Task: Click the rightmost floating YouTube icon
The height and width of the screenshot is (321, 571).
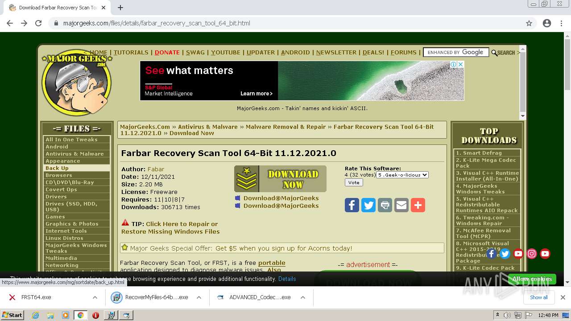Action: tap(545, 254)
